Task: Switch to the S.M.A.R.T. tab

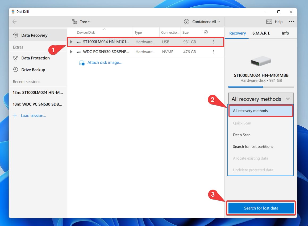Action: 261,33
